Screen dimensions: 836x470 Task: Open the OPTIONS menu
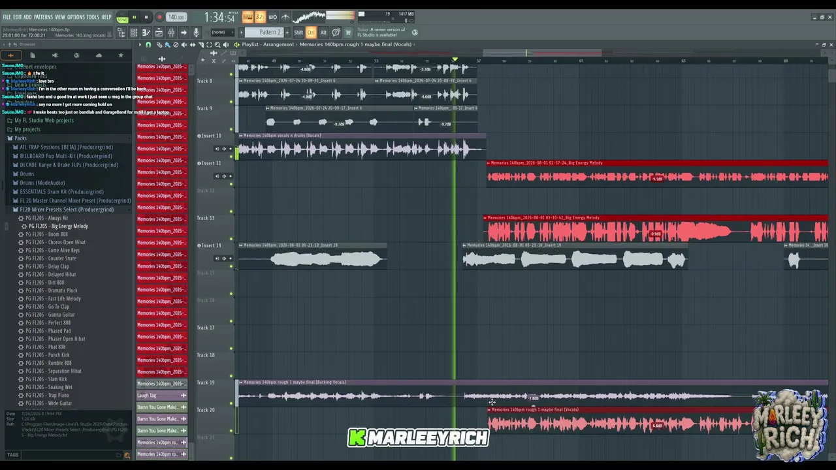[x=76, y=17]
